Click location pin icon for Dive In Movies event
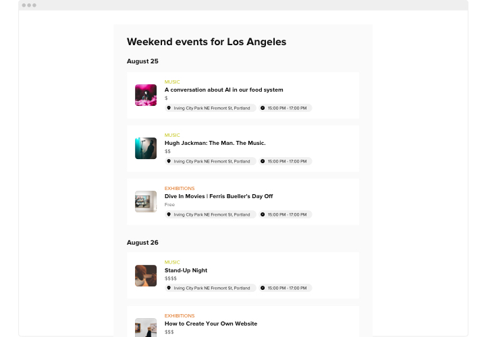The height and width of the screenshot is (337, 486). click(x=169, y=214)
